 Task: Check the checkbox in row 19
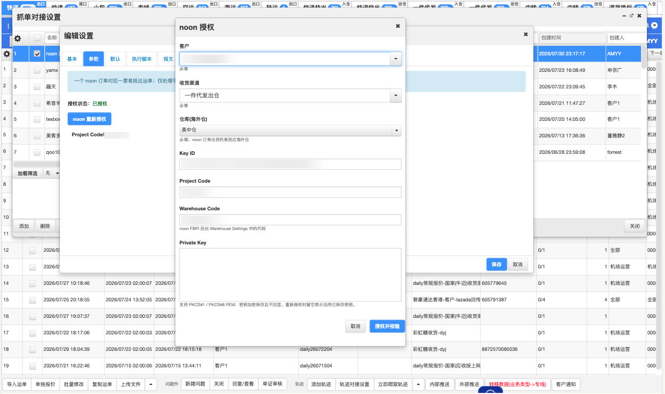click(x=33, y=366)
